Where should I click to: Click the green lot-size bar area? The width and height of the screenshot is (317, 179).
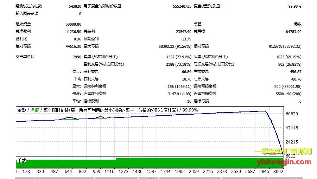point(141,163)
